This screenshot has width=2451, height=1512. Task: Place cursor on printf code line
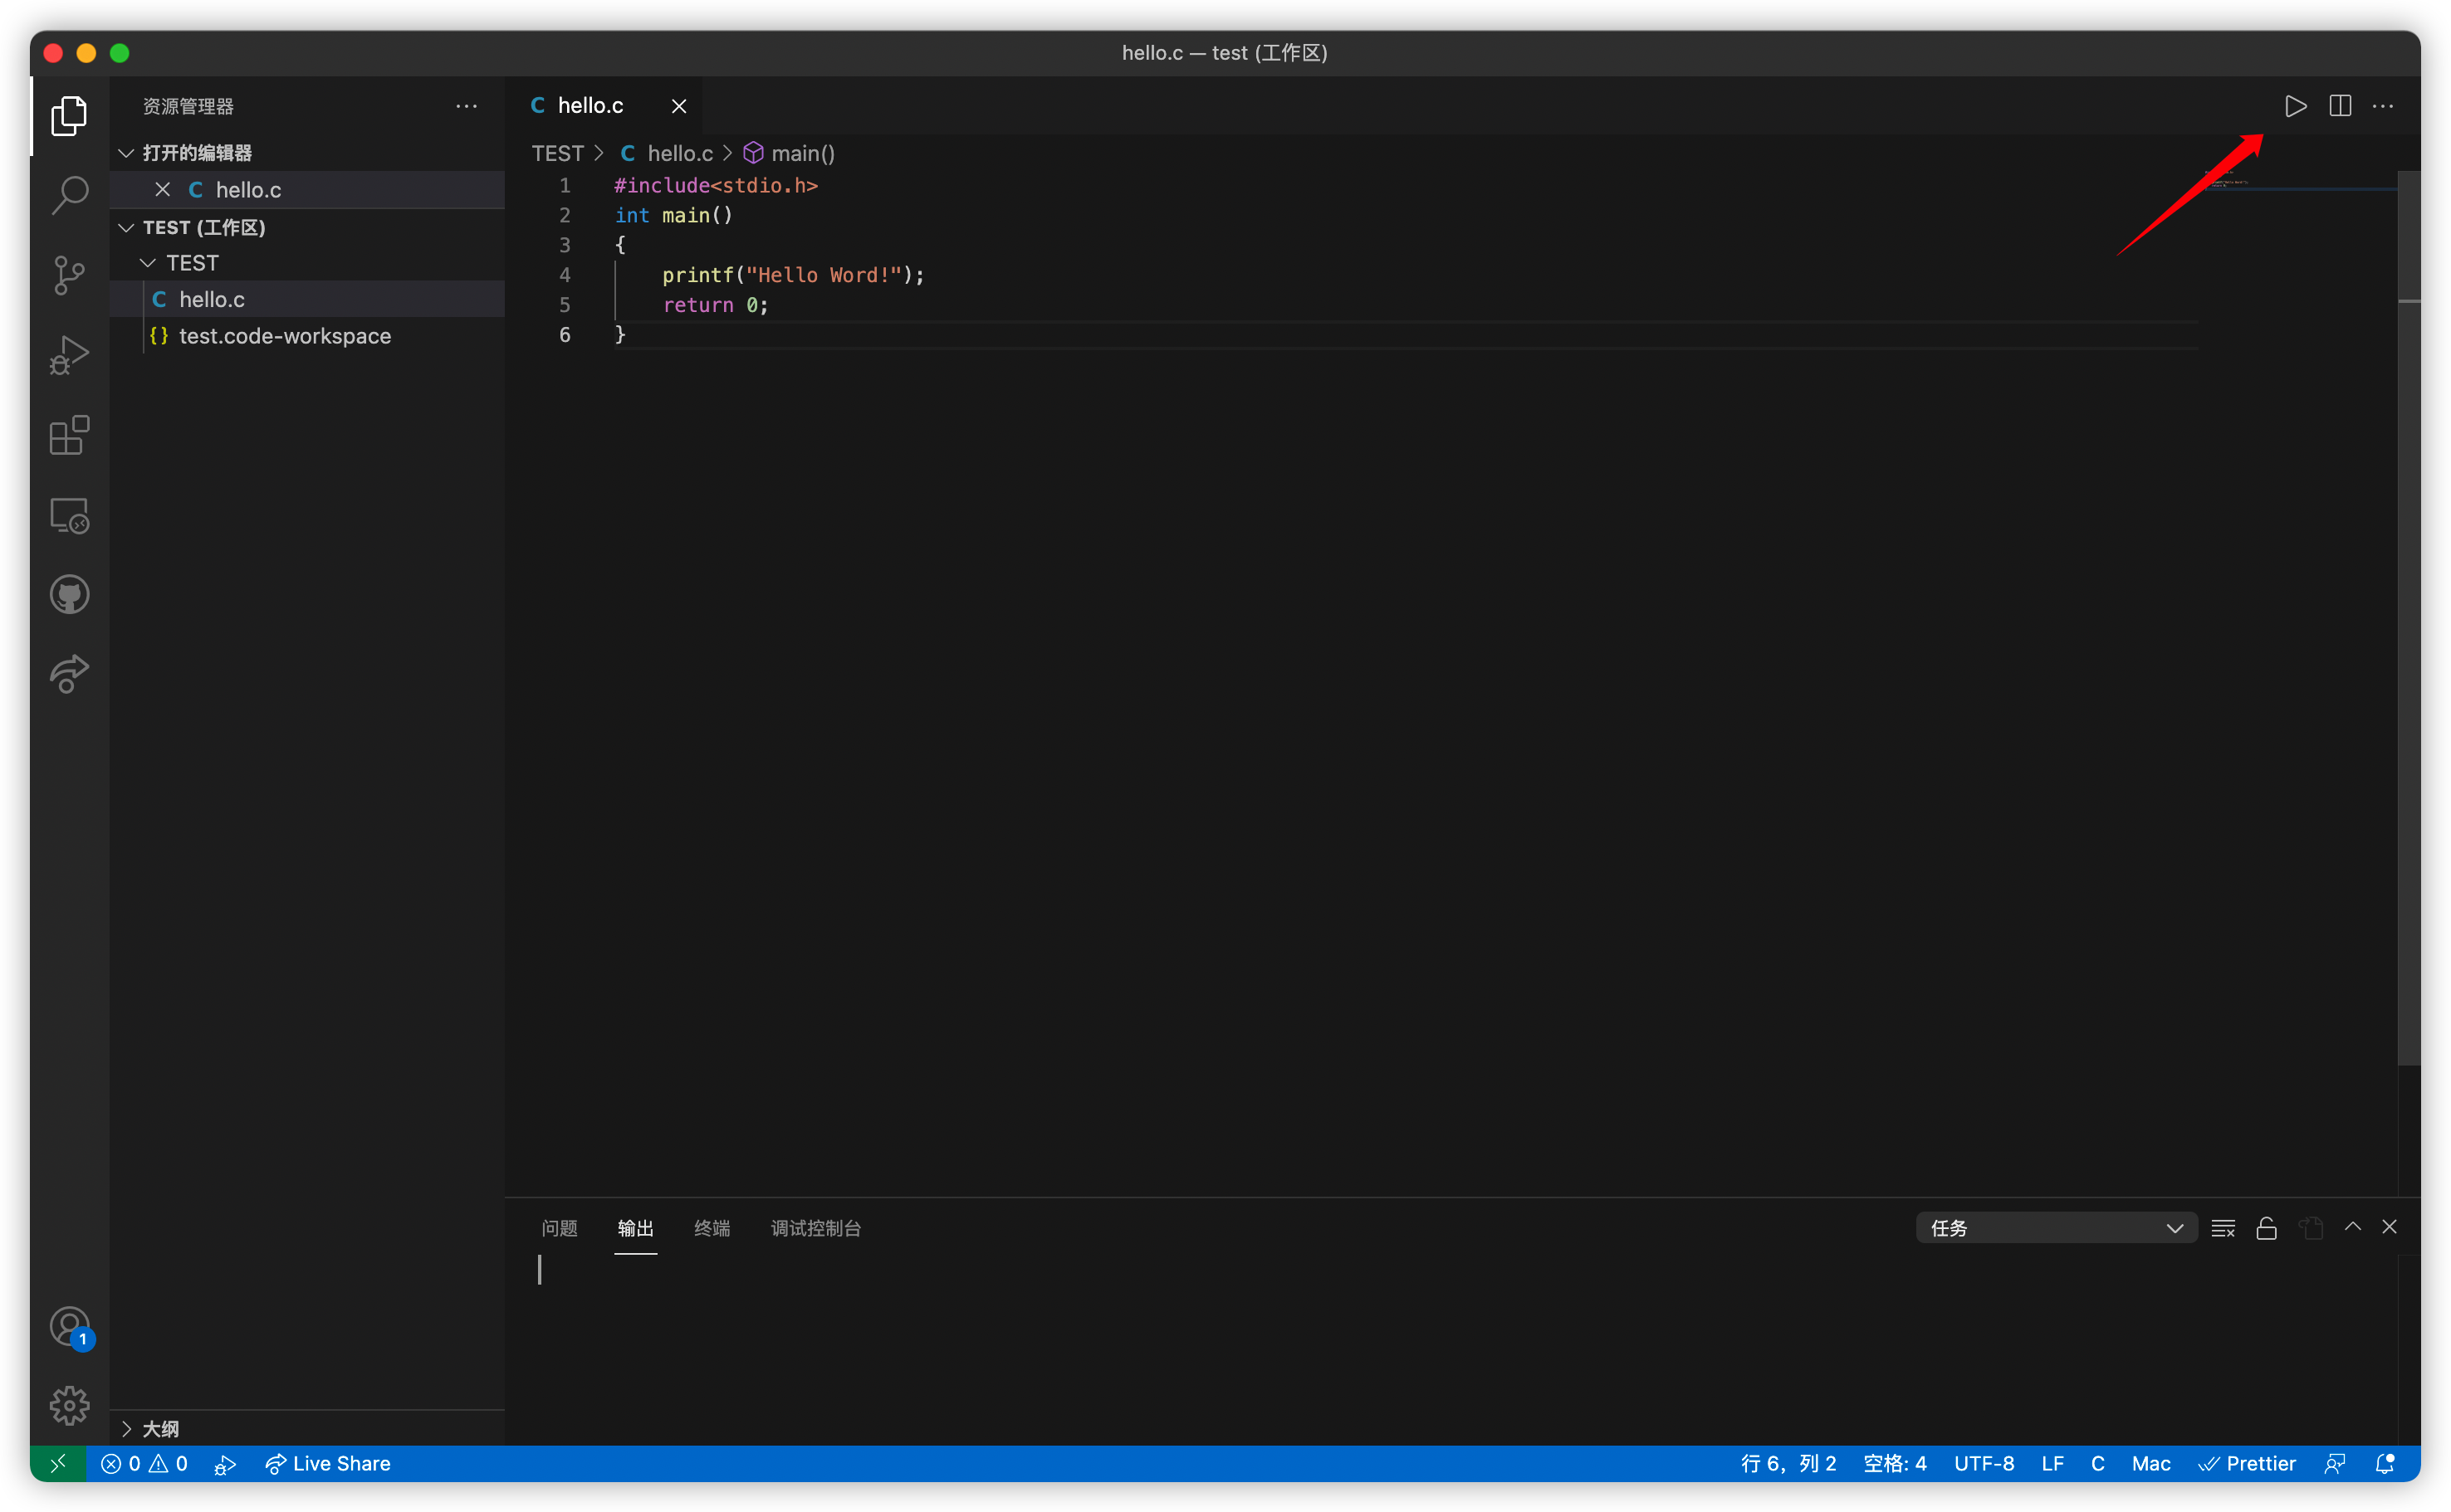click(x=792, y=275)
